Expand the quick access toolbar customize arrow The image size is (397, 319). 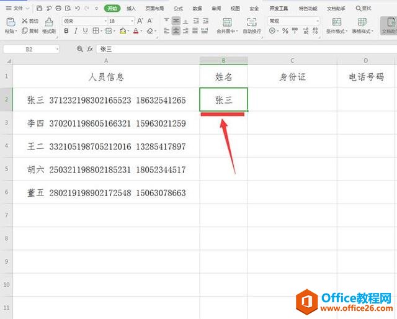click(97, 8)
